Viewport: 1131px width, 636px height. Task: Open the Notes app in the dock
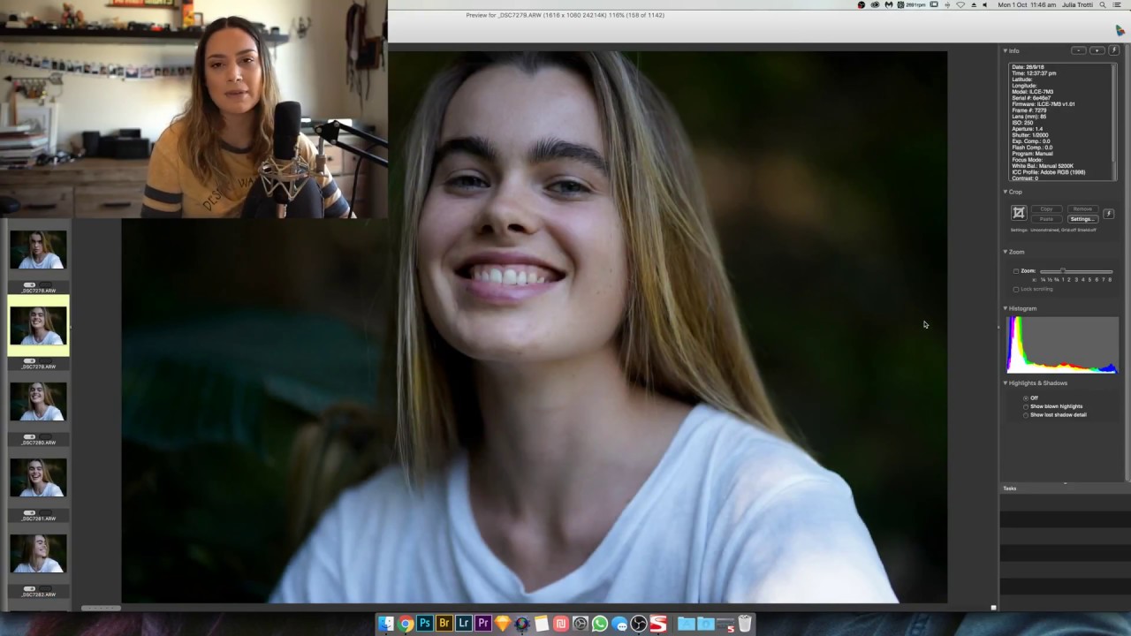(x=542, y=624)
